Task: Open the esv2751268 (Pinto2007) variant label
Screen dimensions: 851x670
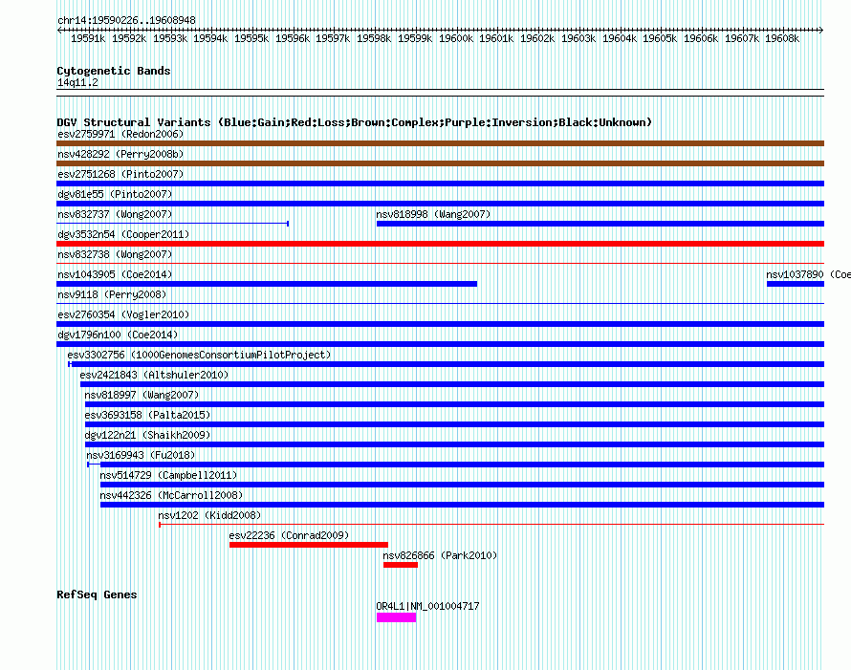Action: click(120, 174)
